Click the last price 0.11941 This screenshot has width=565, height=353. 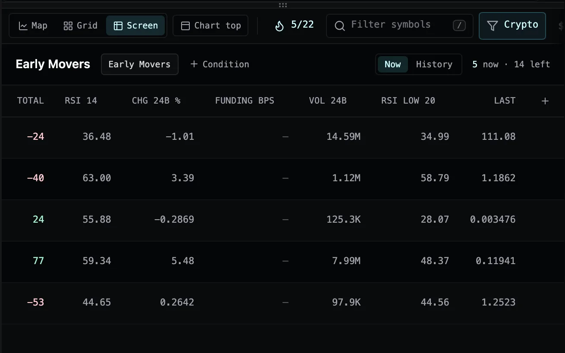pyautogui.click(x=496, y=261)
